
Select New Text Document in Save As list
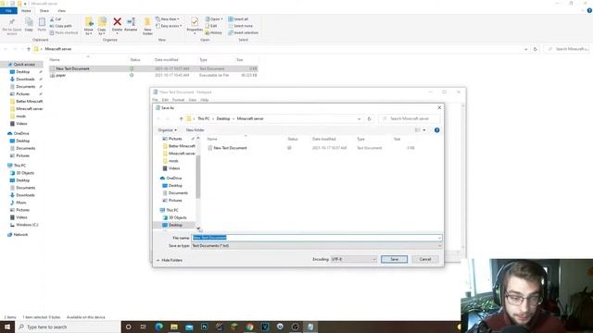(x=230, y=148)
